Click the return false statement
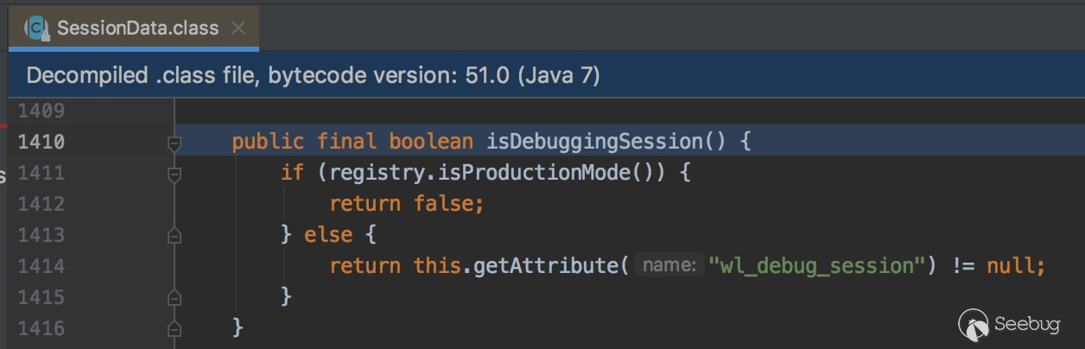Viewport: 1085px width, 349px height. point(406,204)
